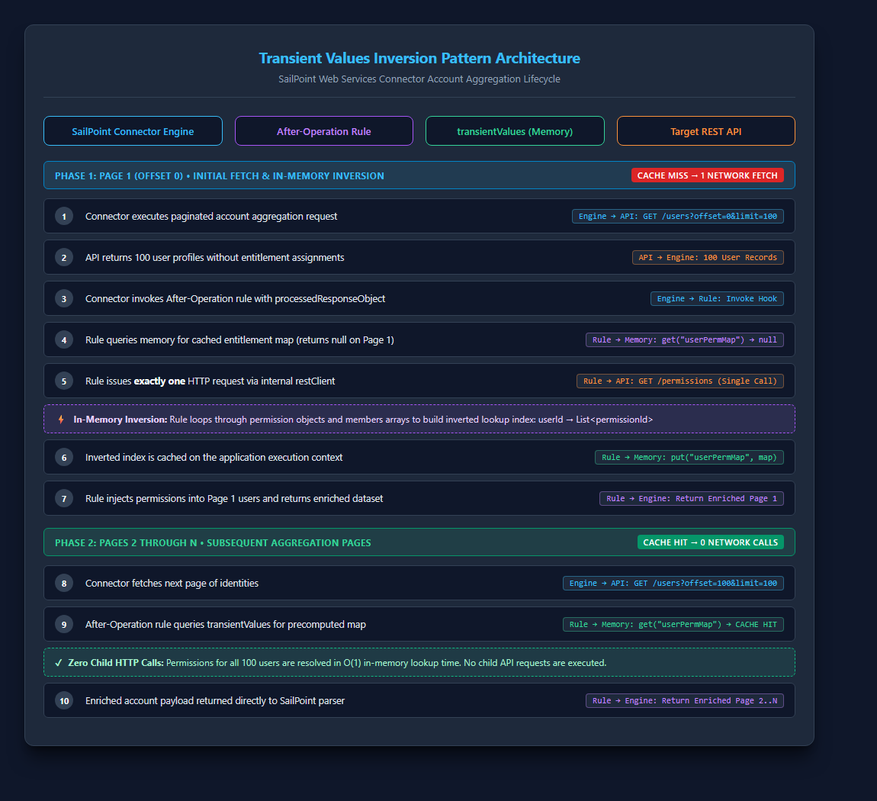Click the CACHE MISS → 1 NETWORK FETCH badge
Viewport: 877px width, 801px height.
pos(708,175)
